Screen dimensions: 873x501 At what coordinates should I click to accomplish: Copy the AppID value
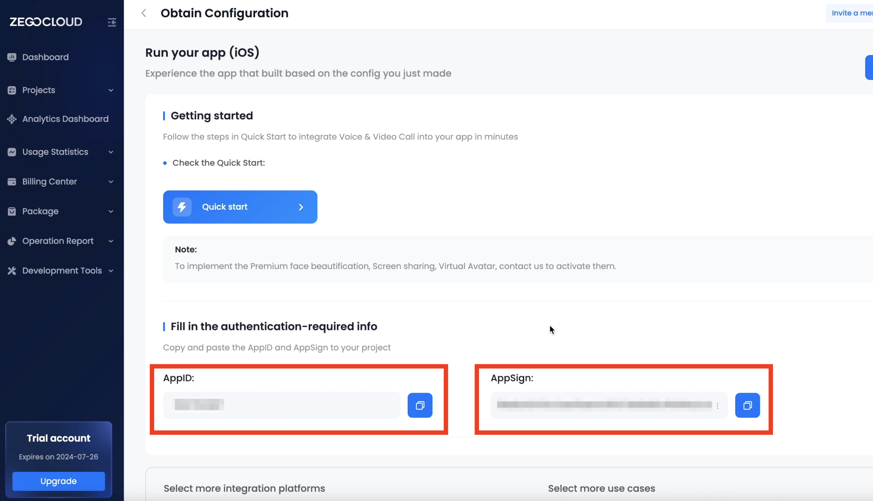tap(420, 405)
